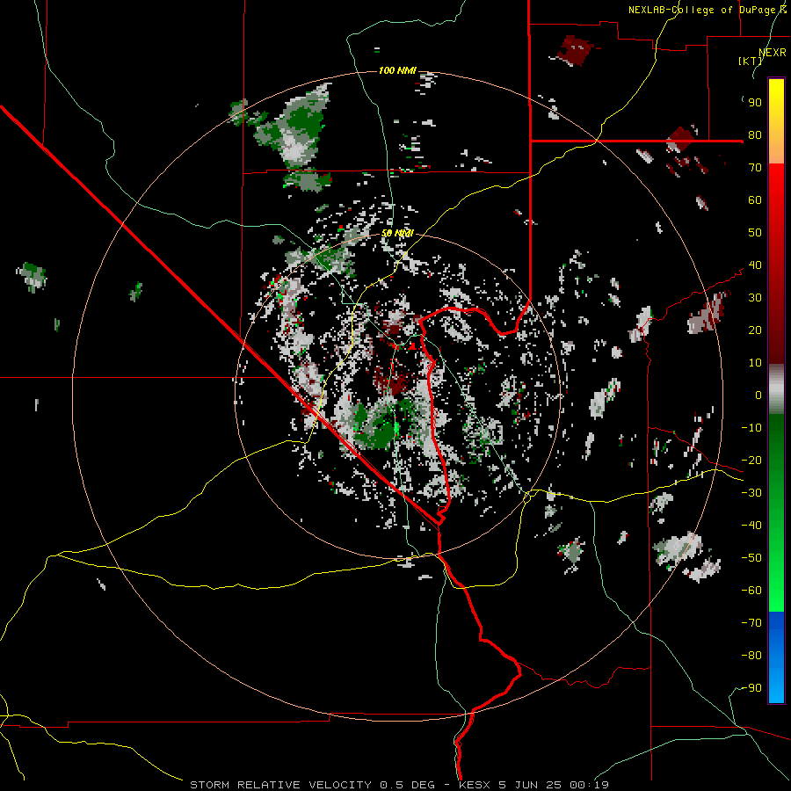Click the 60 value on the velocity scale

(755, 200)
